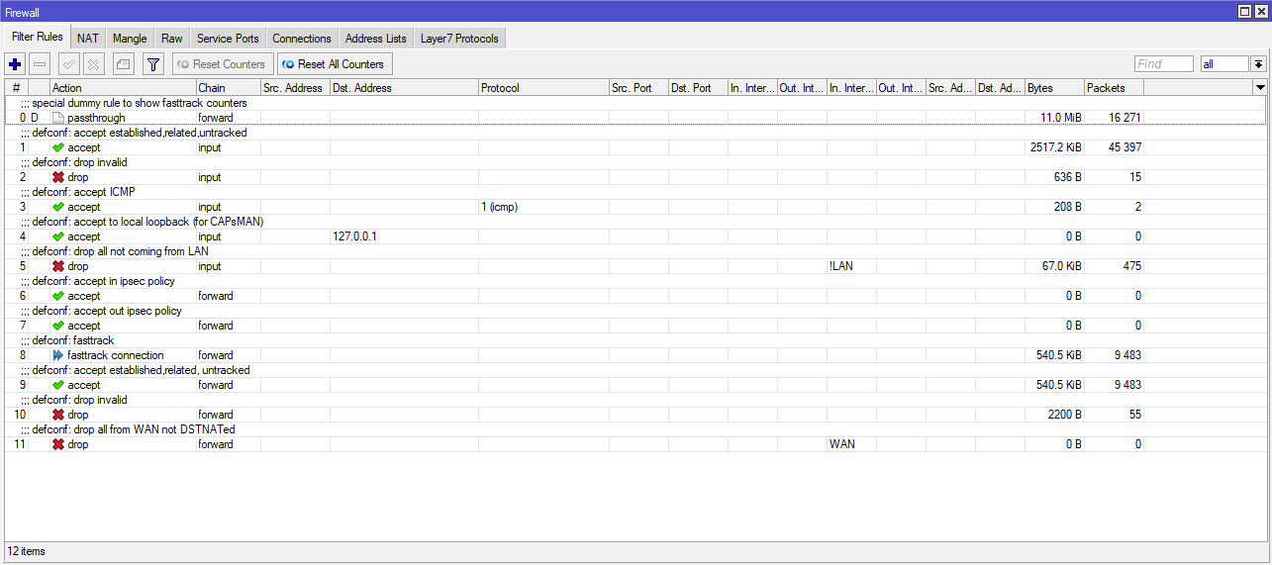Select the '45 397' packets value

tap(1125, 147)
